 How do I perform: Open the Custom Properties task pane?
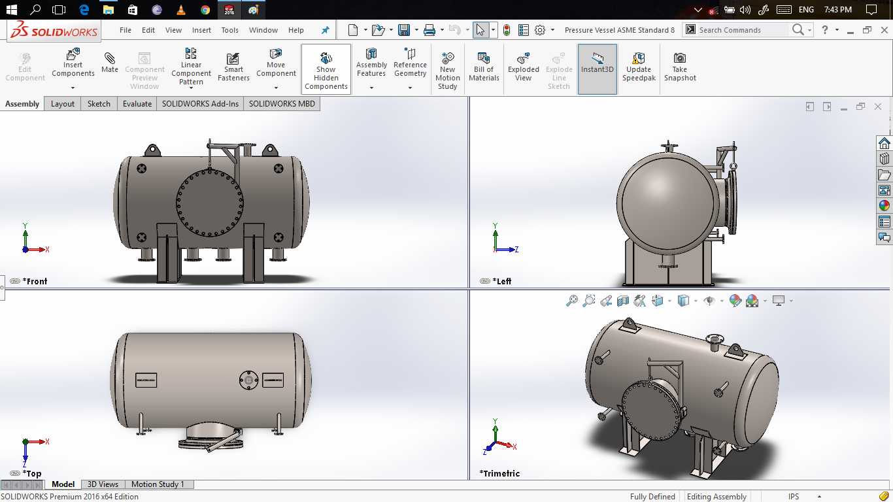point(884,222)
